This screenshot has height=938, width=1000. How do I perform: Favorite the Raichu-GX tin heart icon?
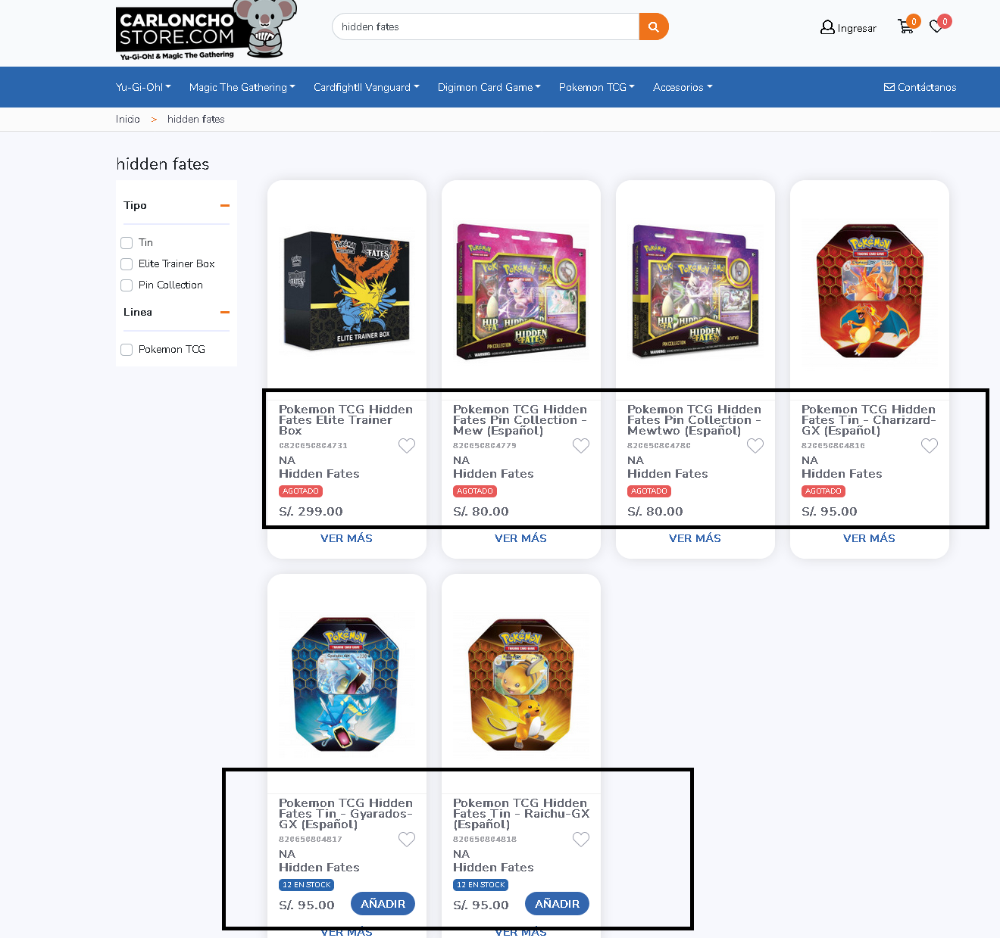pos(581,840)
